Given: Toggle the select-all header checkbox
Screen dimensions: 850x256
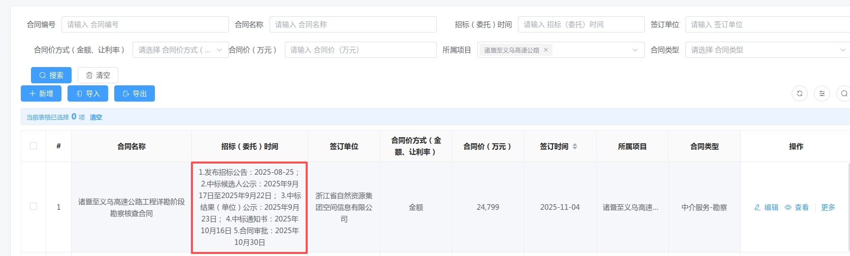Looking at the screenshot, I should point(34,146).
